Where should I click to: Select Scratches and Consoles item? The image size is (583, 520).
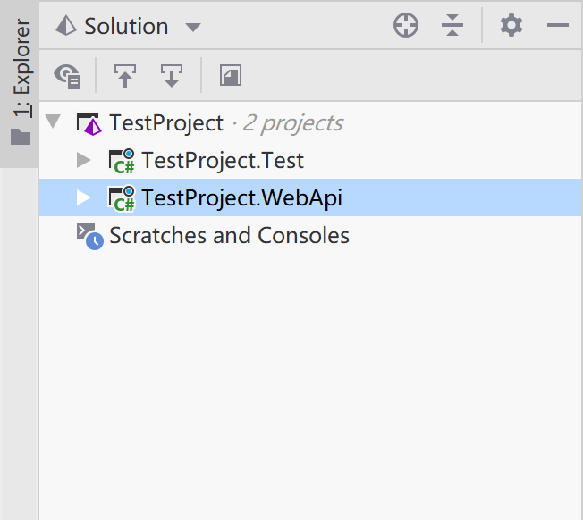coord(229,235)
